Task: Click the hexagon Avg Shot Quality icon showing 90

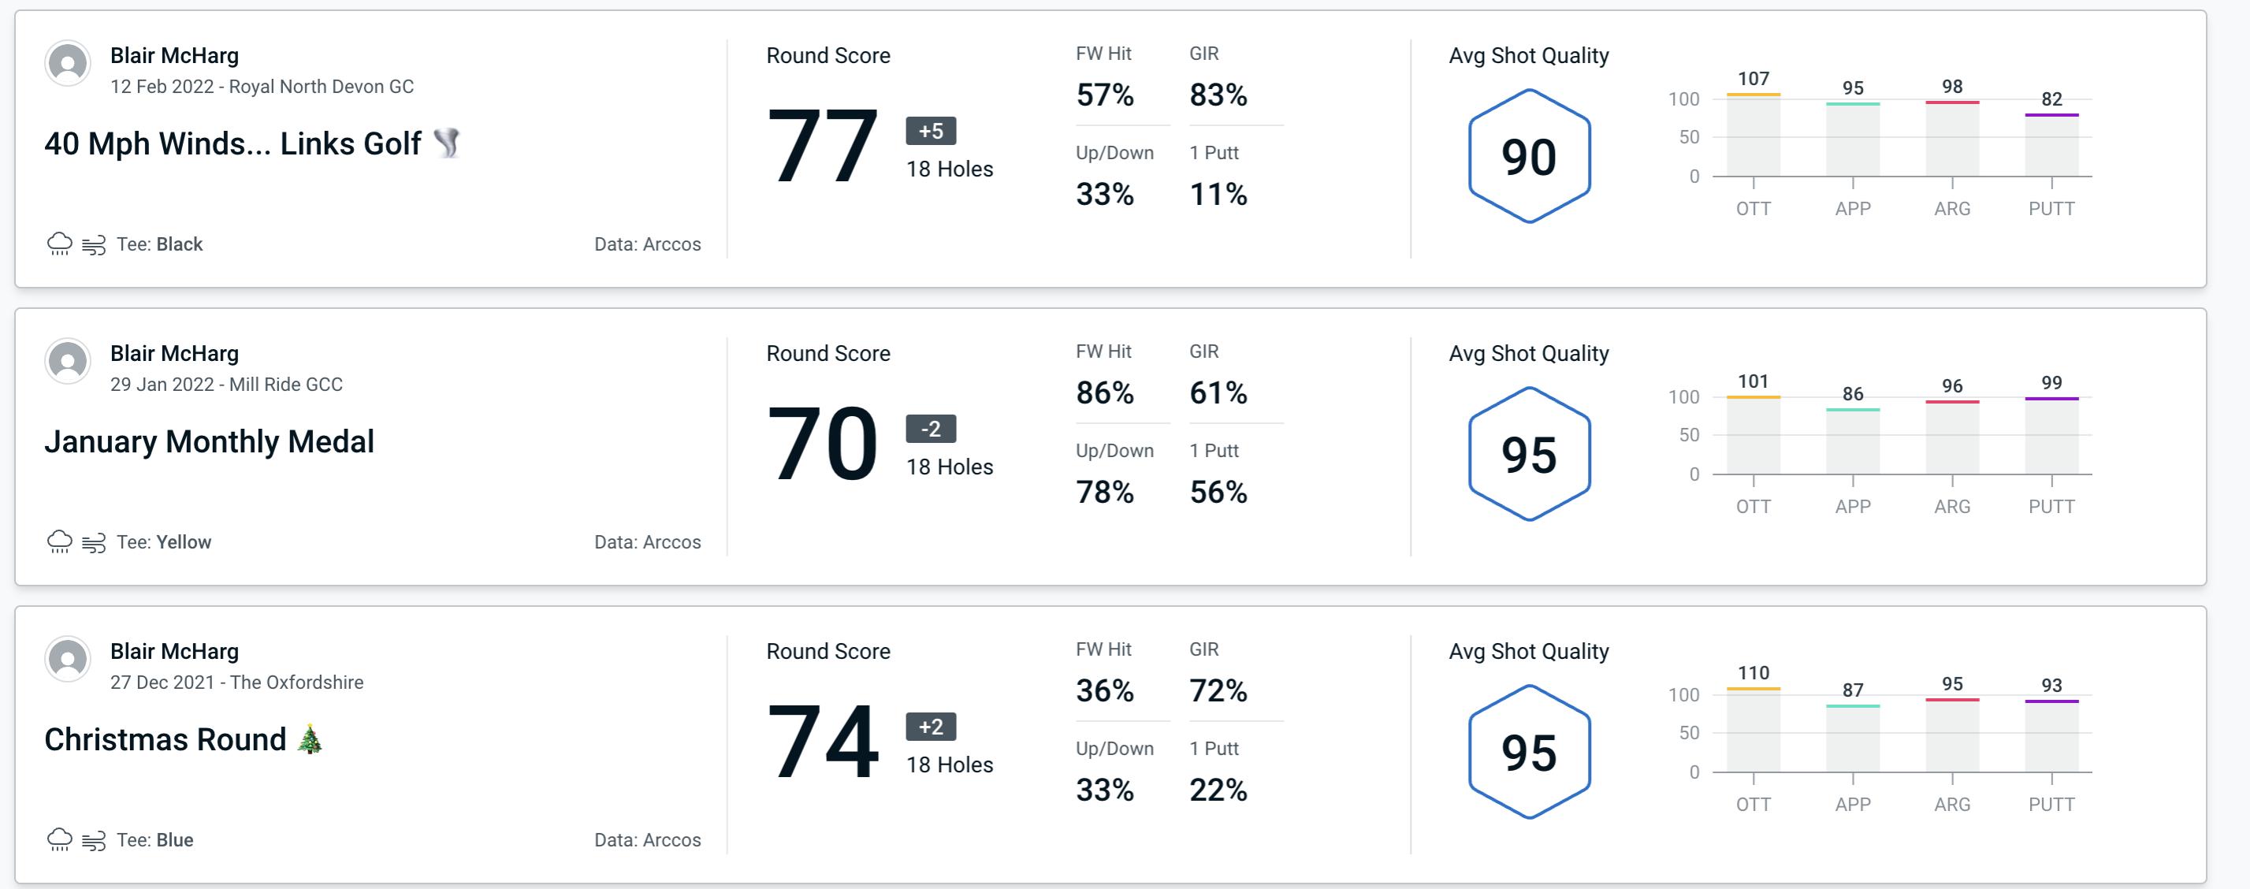Action: pyautogui.click(x=1524, y=154)
